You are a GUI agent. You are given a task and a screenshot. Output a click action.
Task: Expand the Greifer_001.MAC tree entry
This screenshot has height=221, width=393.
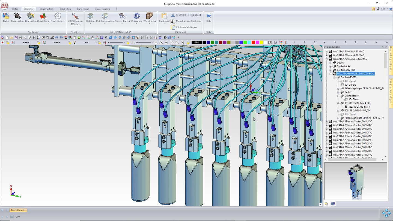[326, 122]
